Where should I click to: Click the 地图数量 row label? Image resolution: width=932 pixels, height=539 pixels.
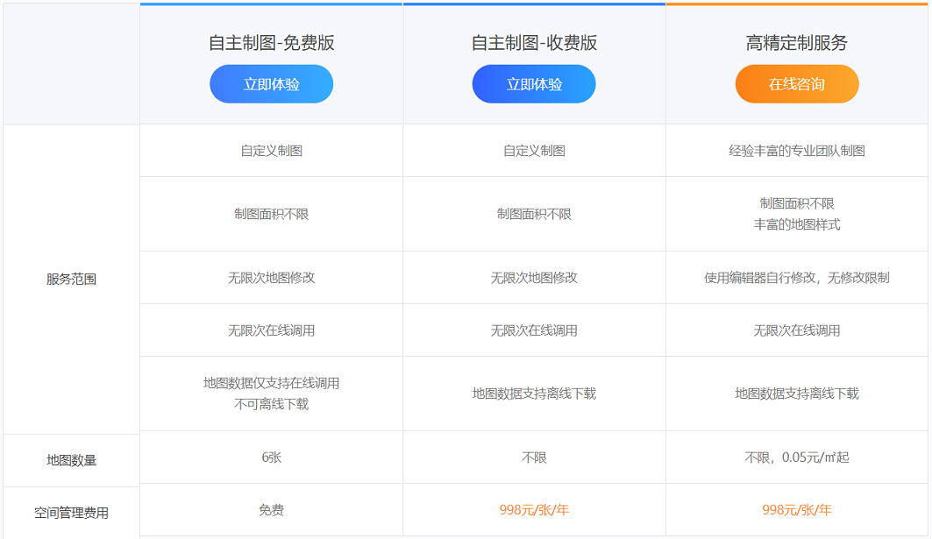(x=71, y=459)
